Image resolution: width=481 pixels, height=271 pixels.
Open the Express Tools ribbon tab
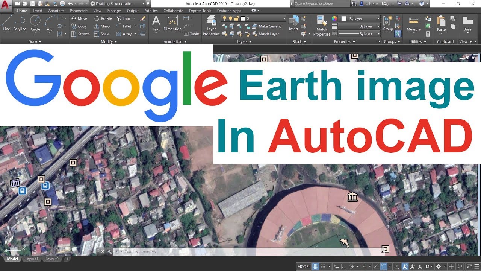coord(200,11)
